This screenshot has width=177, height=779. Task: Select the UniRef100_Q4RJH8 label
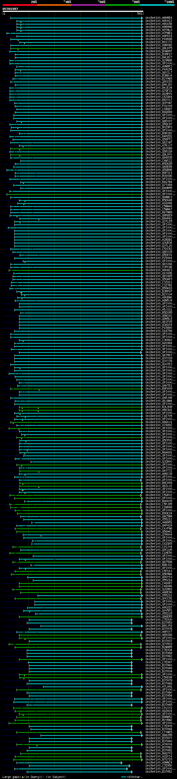tap(159, 398)
